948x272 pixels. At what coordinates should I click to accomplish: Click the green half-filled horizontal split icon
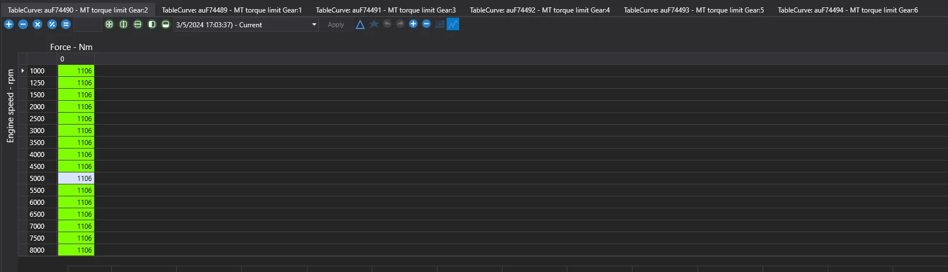[x=165, y=24]
